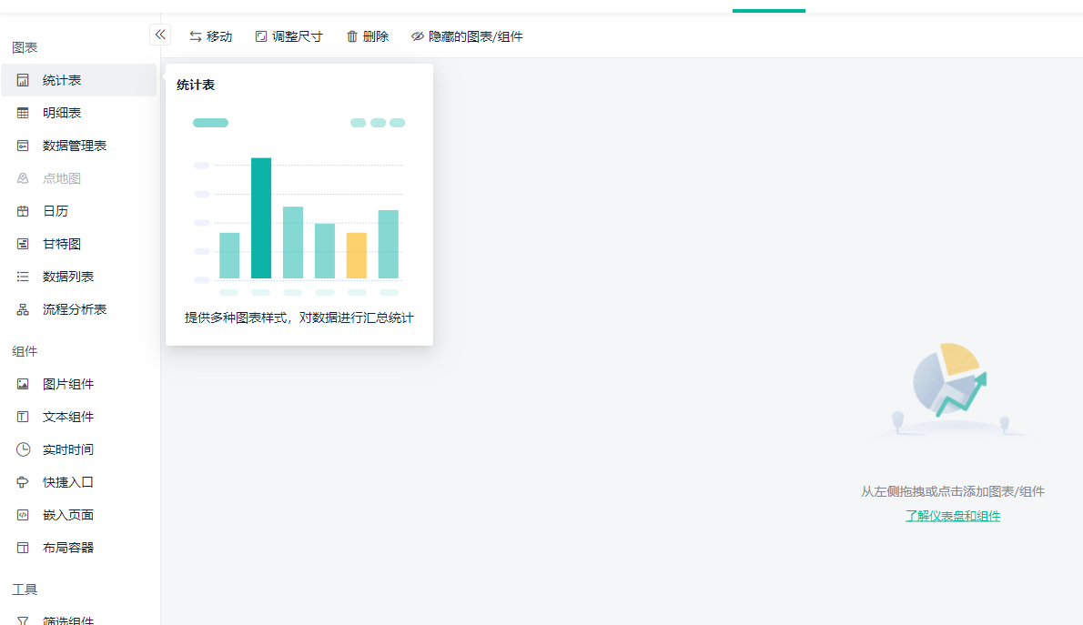The image size is (1083, 625).
Task: Click the hidden-eye icon for 隐藏的图表/组件
Action: pos(417,36)
